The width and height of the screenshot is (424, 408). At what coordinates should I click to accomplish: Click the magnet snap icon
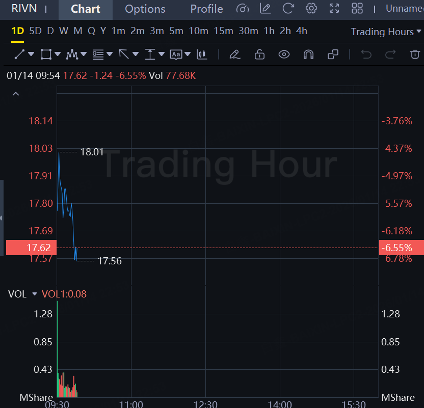(308, 54)
